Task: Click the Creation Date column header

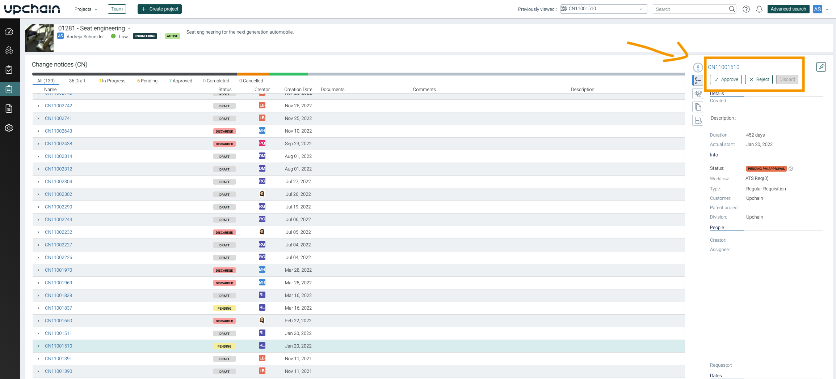Action: coord(298,90)
